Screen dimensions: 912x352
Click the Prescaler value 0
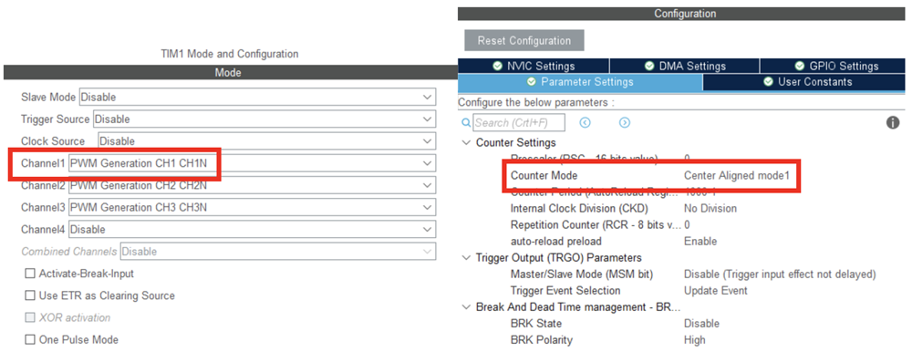click(x=687, y=159)
